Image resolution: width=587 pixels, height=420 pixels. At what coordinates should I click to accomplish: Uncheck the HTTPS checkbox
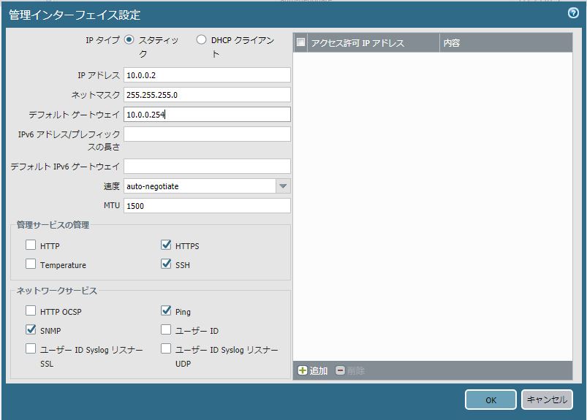pos(166,245)
